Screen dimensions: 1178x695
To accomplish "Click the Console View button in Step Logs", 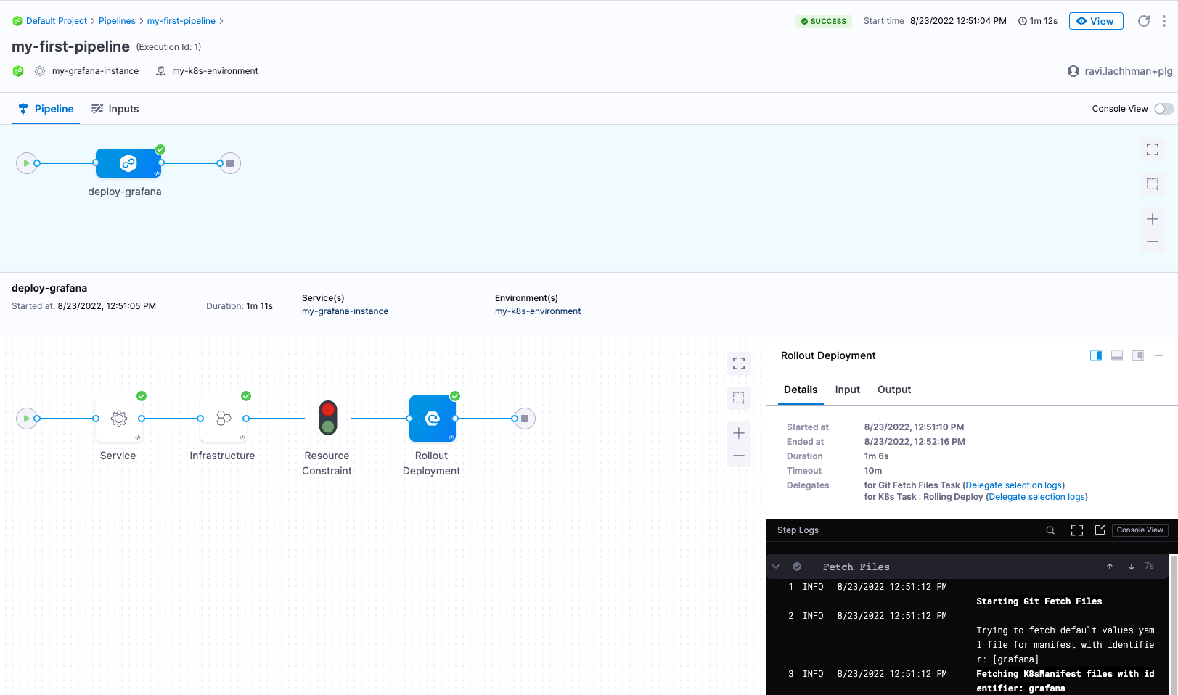I will [x=1140, y=530].
